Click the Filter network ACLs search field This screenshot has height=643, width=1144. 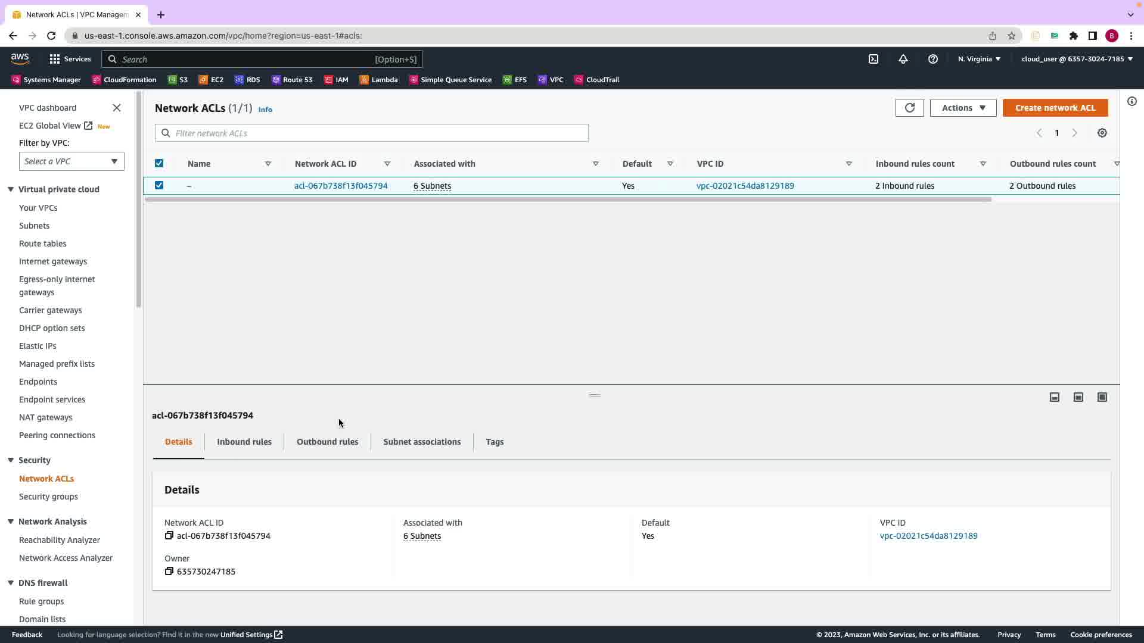(x=372, y=133)
